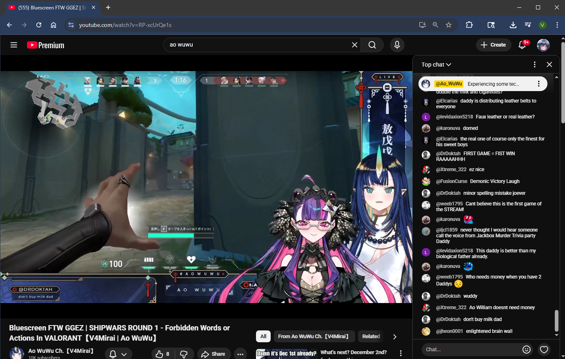This screenshot has width=565, height=359.
Task: Open the YouTube guide hamburger menu
Action: click(x=14, y=45)
